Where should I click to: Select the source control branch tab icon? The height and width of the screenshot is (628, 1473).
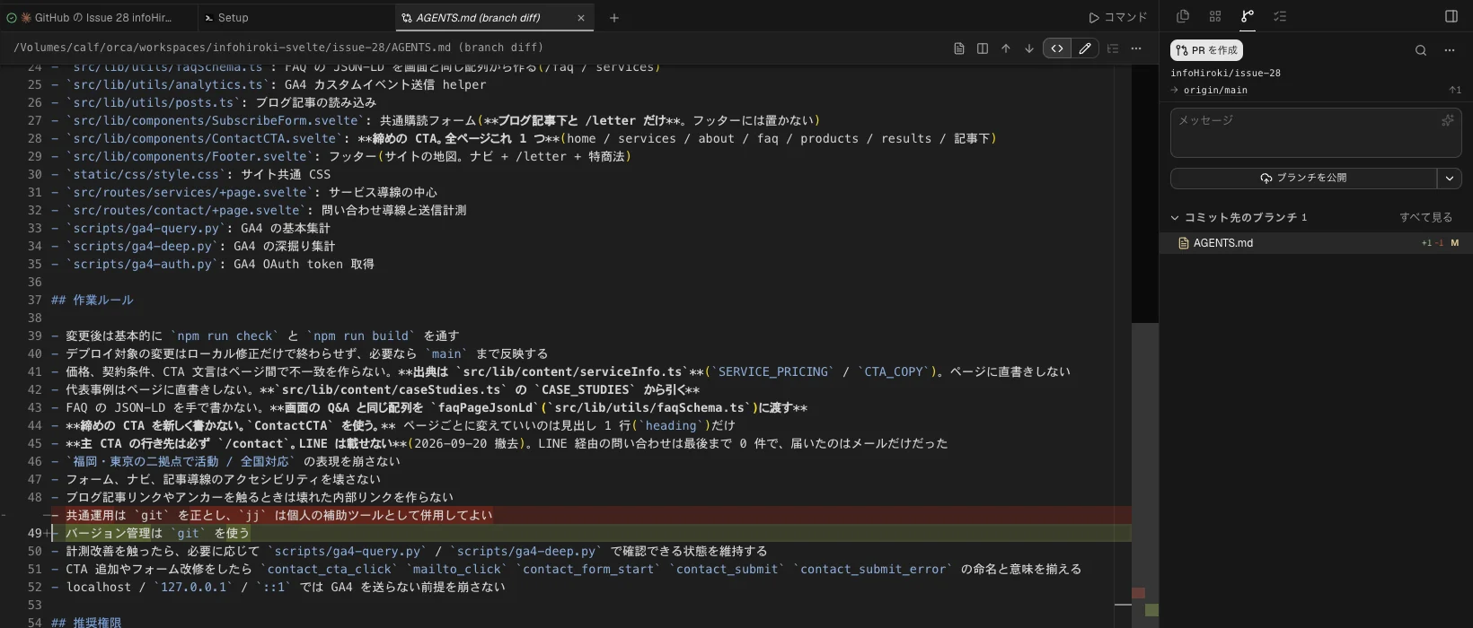point(1248,16)
